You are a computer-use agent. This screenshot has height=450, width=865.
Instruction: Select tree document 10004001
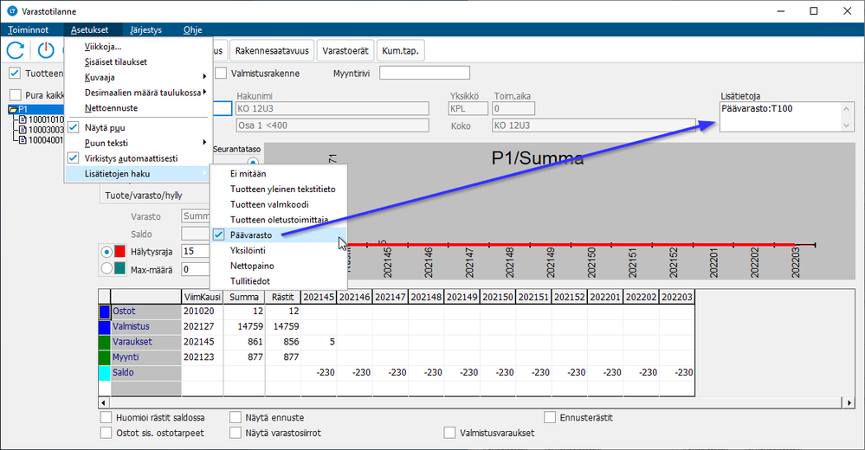[x=46, y=140]
